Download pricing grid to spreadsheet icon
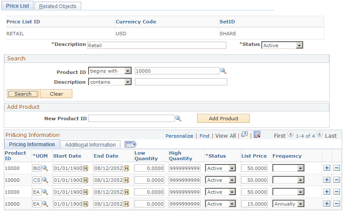This screenshot has height=212, width=343. pyautogui.click(x=257, y=135)
